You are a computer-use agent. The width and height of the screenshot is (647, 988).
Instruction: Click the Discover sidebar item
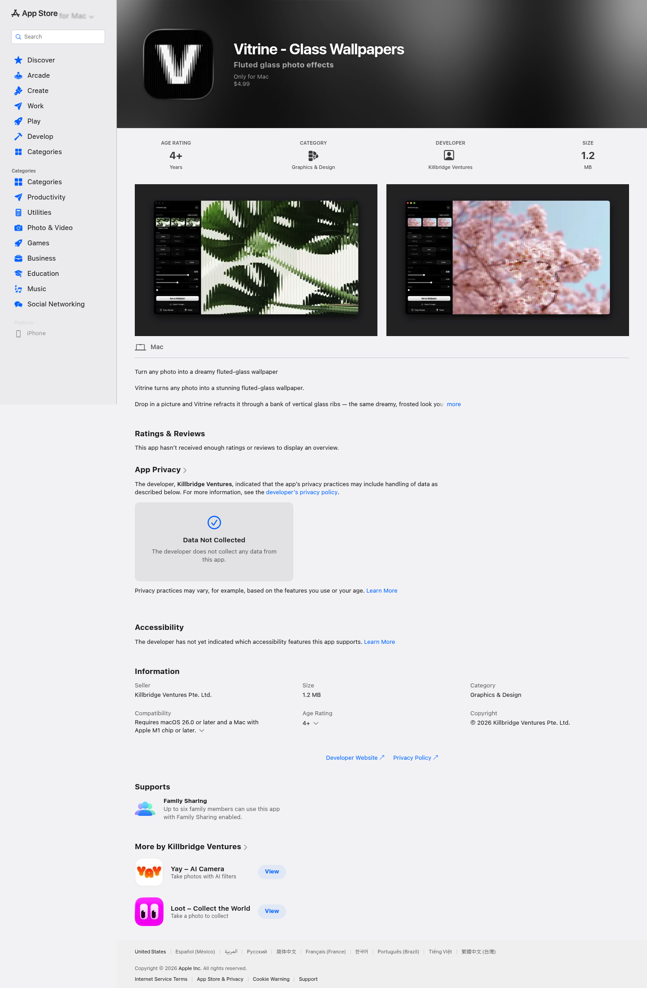(58, 60)
